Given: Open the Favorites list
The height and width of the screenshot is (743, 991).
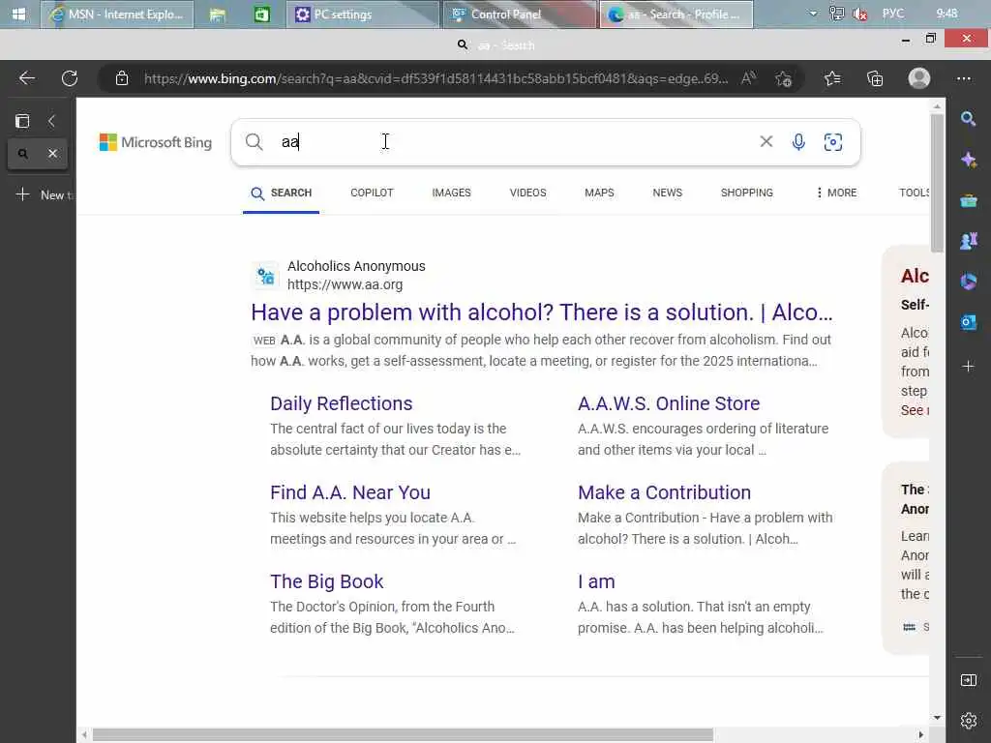Looking at the screenshot, I should (x=832, y=78).
